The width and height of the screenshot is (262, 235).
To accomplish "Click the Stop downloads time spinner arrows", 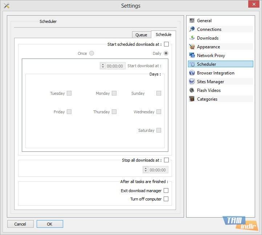I will pyautogui.click(x=146, y=170).
